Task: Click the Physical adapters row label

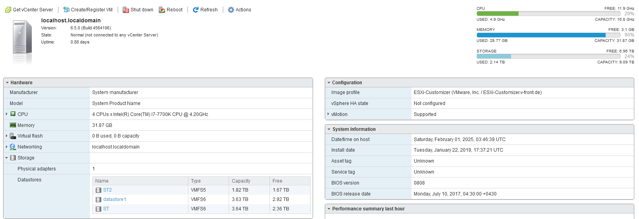Action: 37,169
